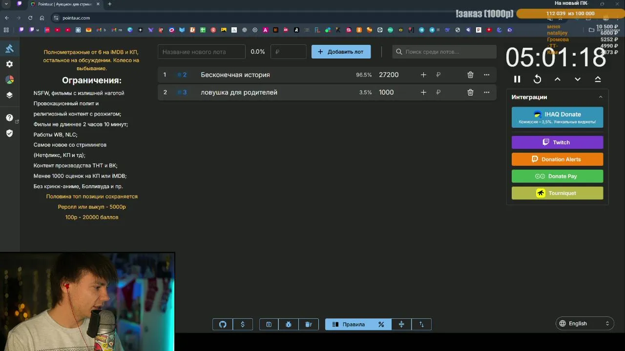Open first Twitch bookmark in bookmarks bar
The width and height of the screenshot is (625, 351).
tap(21, 30)
